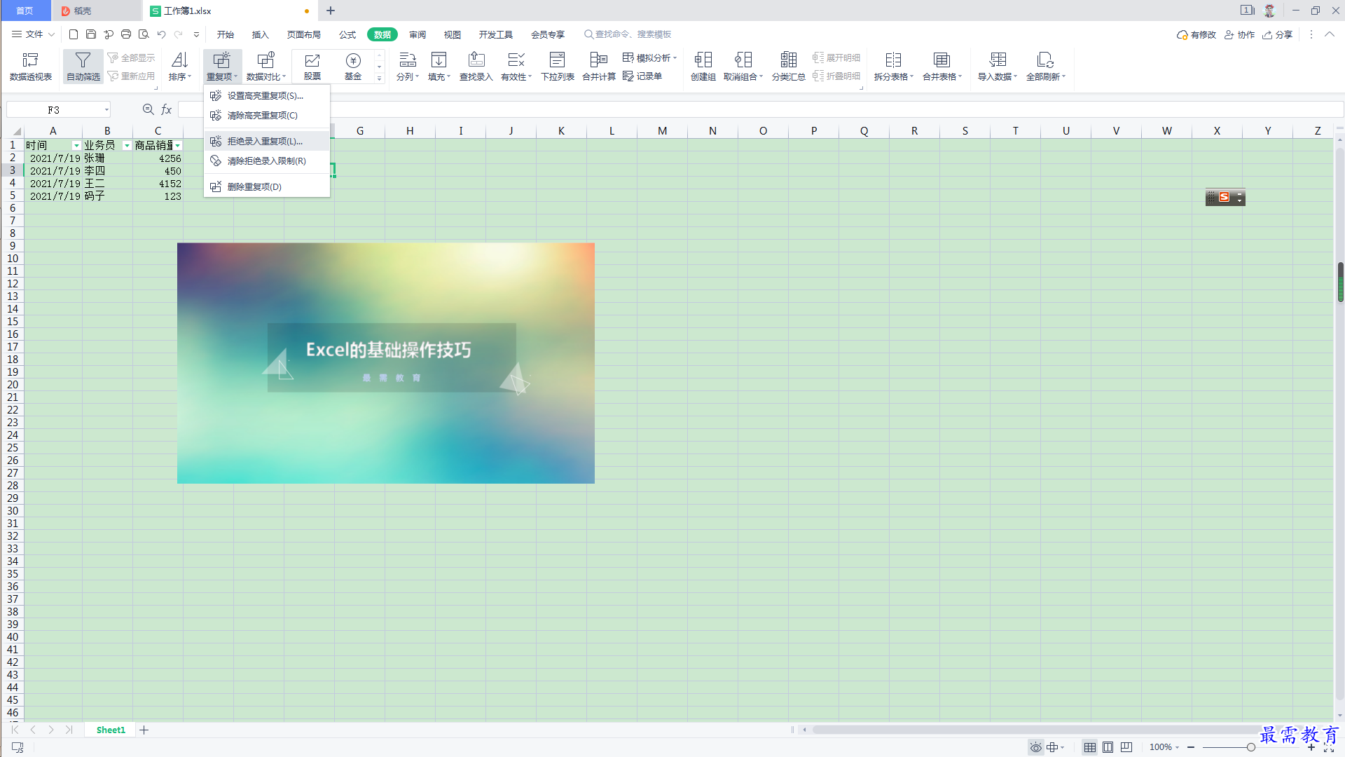1345x757 pixels.
Task: Choose 拒绝录入重复项 menu entry
Action: [267, 141]
